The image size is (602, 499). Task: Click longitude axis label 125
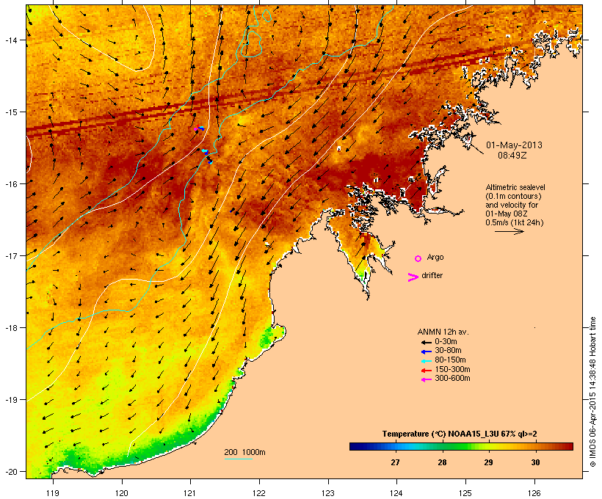coord(465,493)
